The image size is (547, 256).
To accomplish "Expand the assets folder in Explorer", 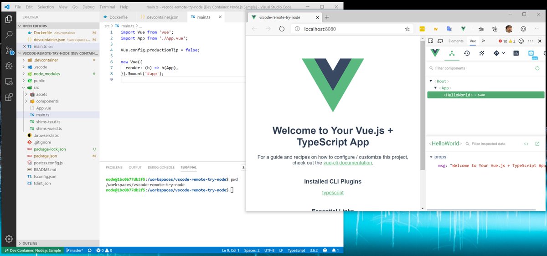I will [x=26, y=94].
